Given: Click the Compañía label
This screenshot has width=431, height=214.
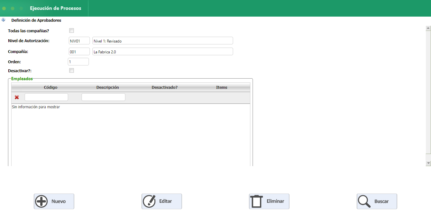Looking at the screenshot, I should pos(18,51).
